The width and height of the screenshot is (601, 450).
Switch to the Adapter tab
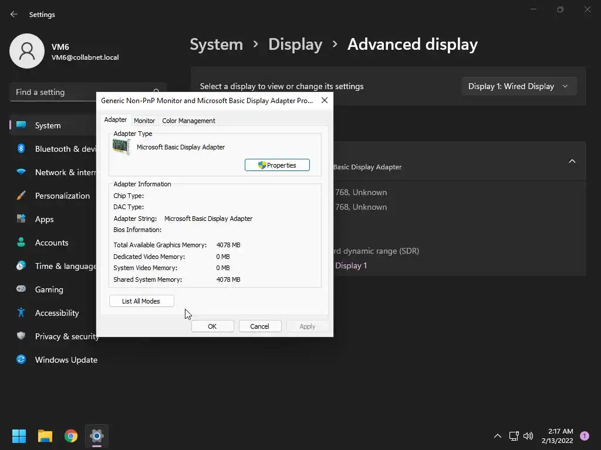pos(116,120)
